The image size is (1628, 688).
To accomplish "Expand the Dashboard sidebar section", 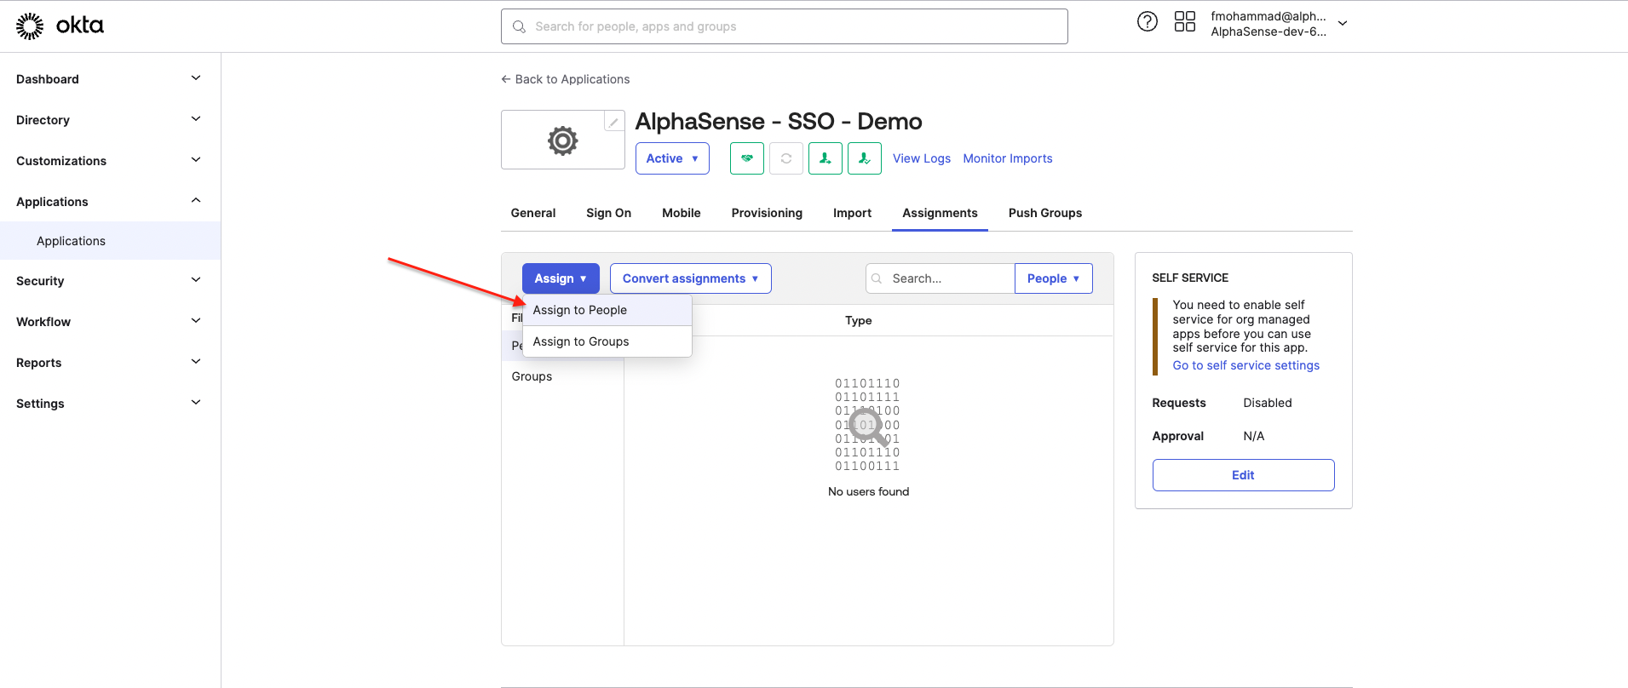I will click(110, 79).
